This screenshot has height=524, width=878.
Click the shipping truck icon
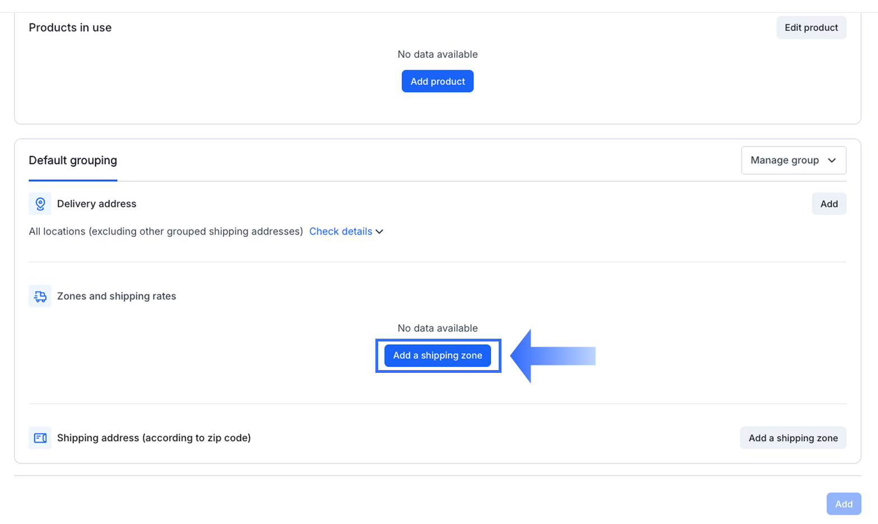click(x=40, y=296)
